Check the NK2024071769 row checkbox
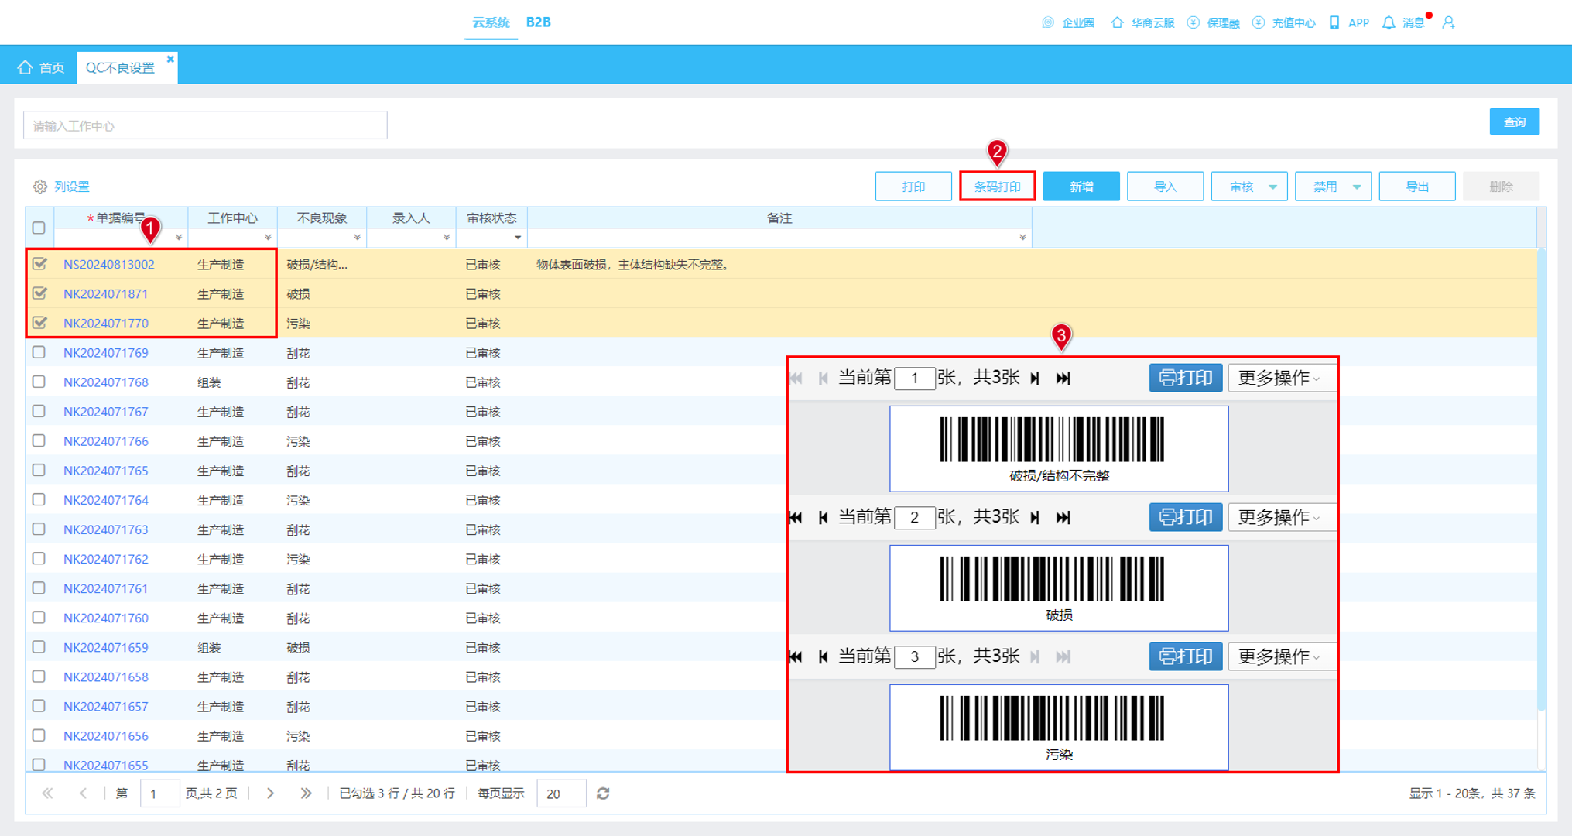Viewport: 1572px width, 836px height. 39,352
